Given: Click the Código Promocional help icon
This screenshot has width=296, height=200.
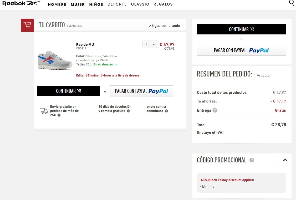Looking at the screenshot, I should (252, 160).
